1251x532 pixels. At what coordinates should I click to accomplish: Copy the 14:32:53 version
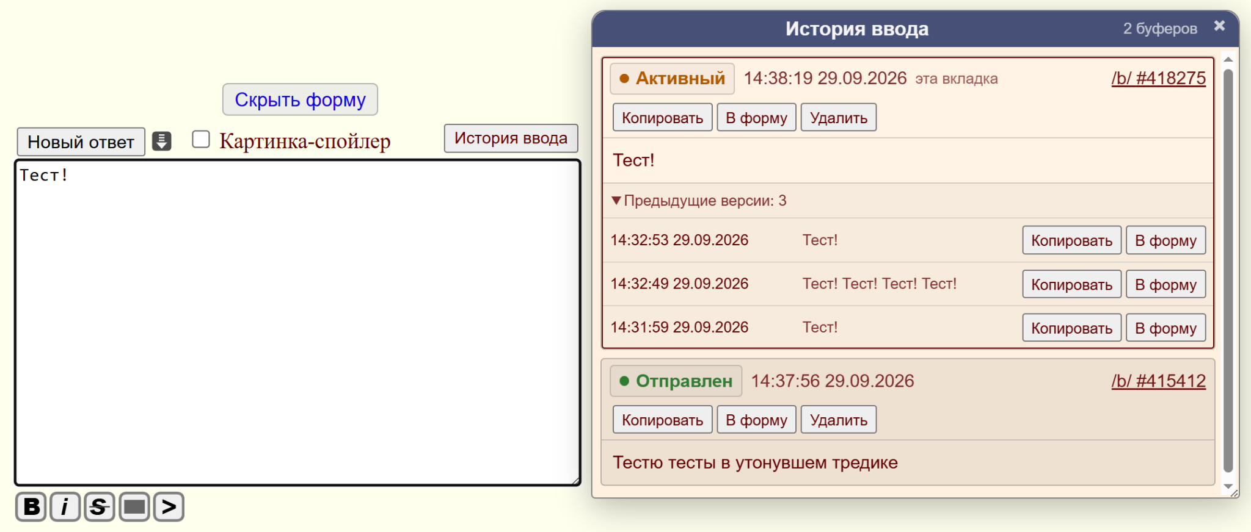coord(1072,240)
